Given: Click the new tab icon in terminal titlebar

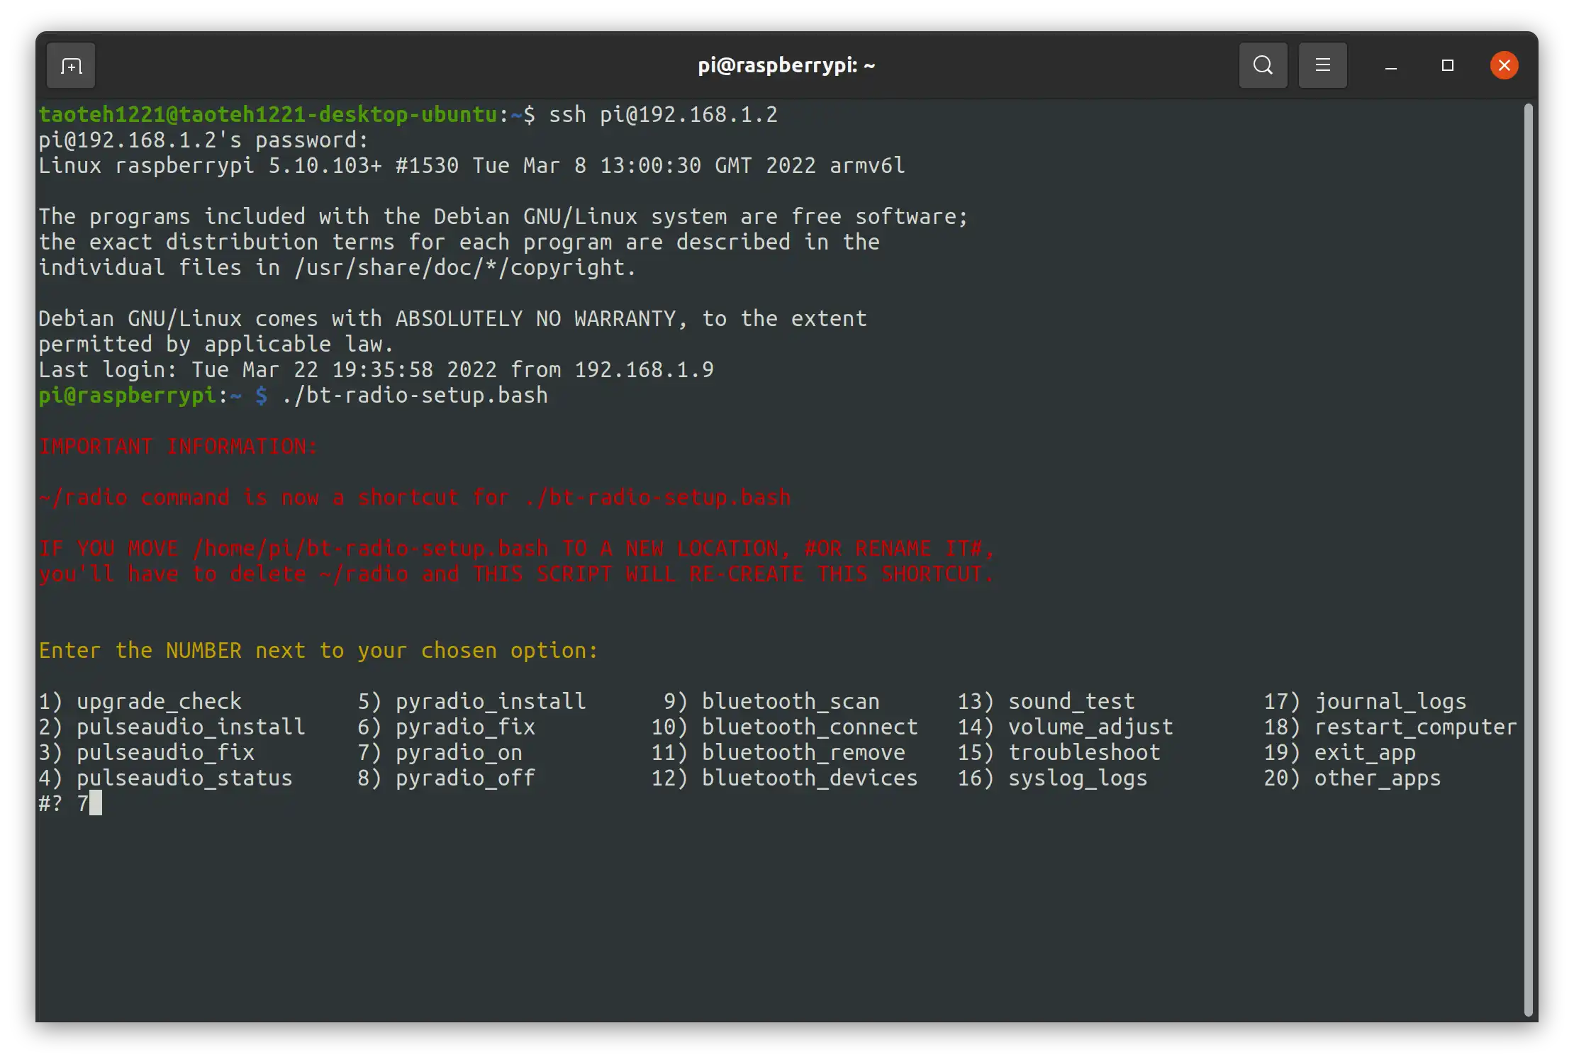Looking at the screenshot, I should [70, 65].
